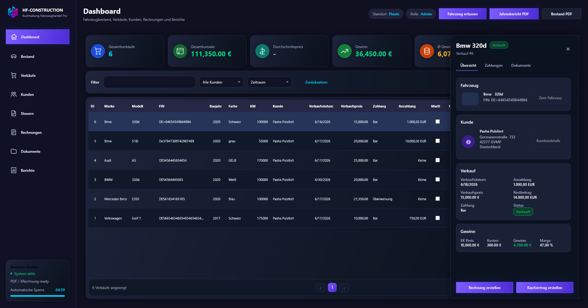Click the Durchschnittspreis currency icon
The width and height of the screenshot is (588, 308).
(262, 51)
